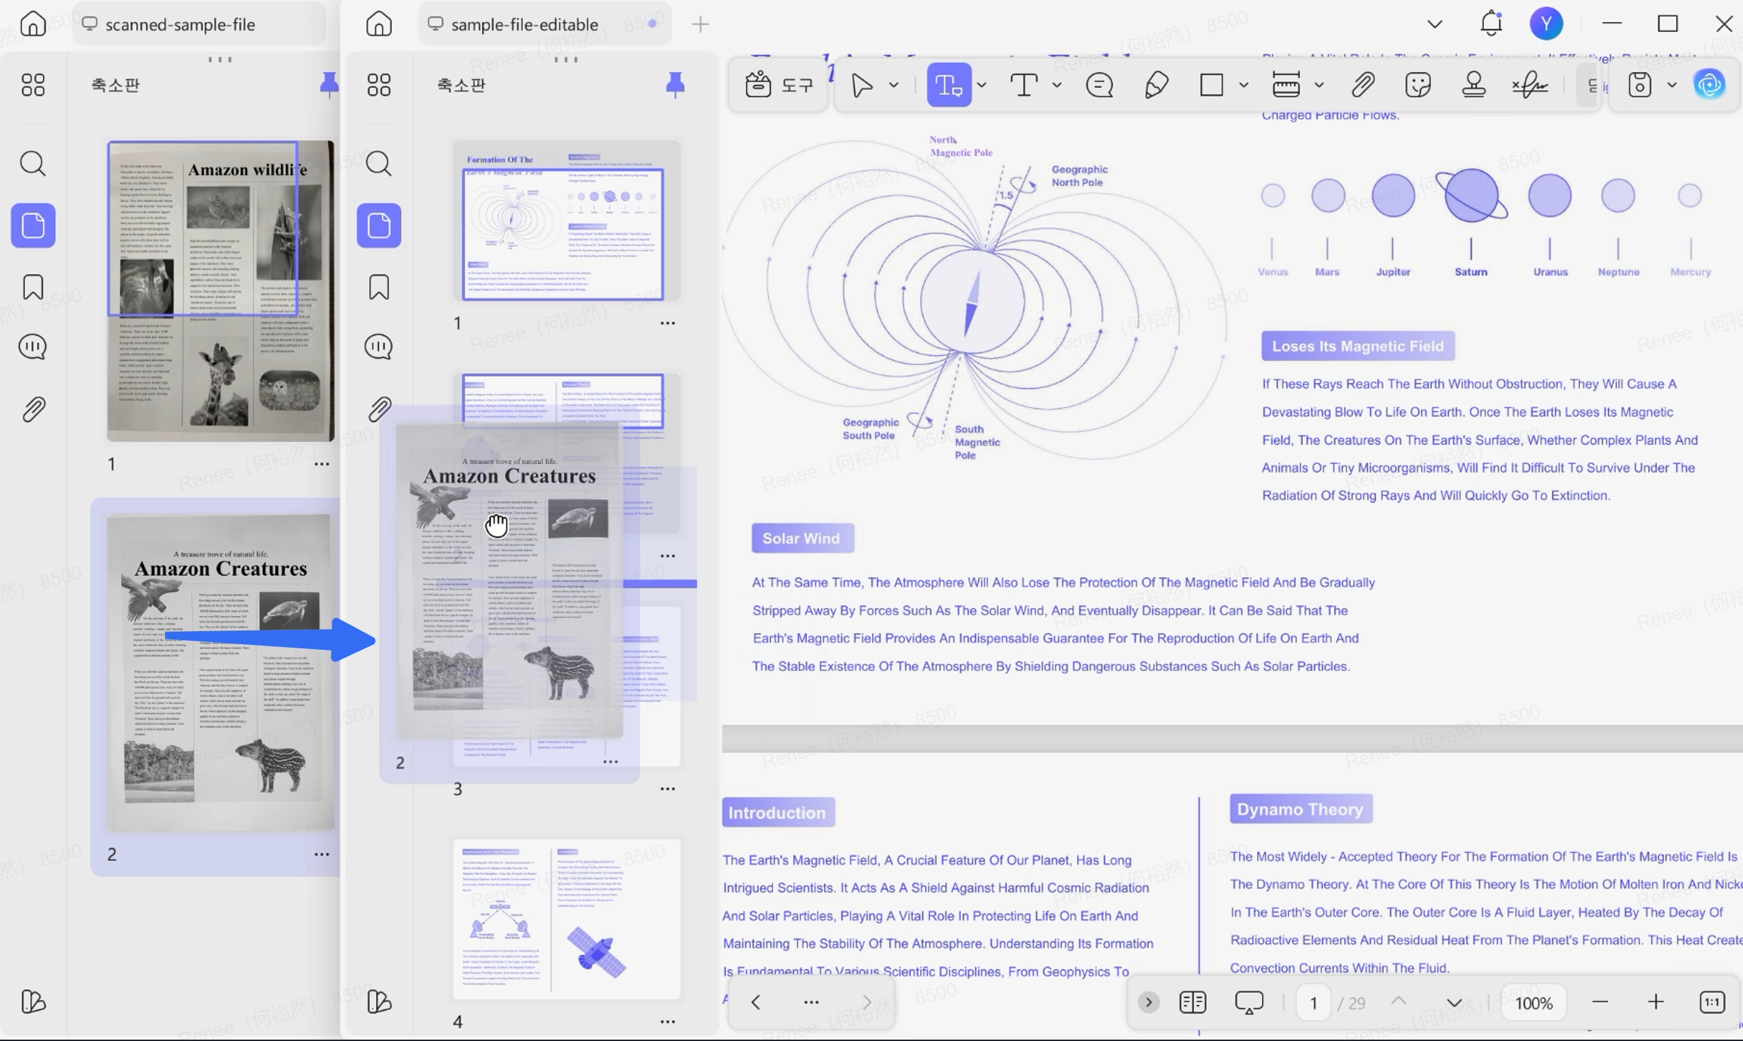Go home in scanned-sample-file window
Viewport: 1743px width, 1041px height.
[x=32, y=23]
